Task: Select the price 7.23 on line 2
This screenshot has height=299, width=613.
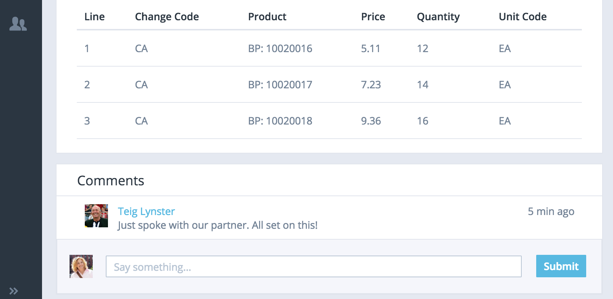Action: click(371, 84)
